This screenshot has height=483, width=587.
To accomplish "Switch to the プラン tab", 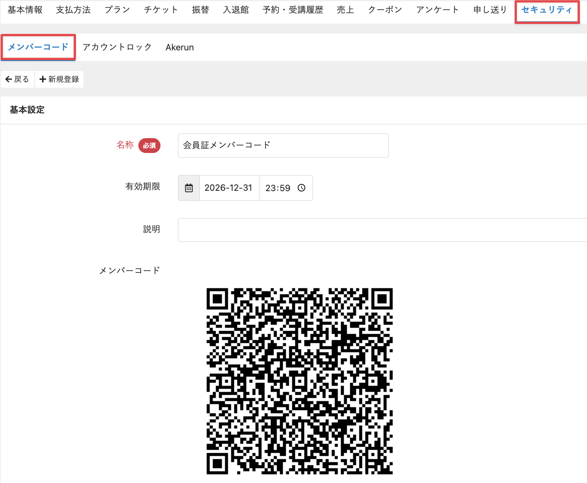I will tap(117, 10).
